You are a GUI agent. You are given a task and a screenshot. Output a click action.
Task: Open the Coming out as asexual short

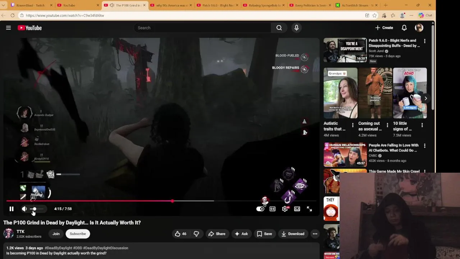[x=375, y=93]
